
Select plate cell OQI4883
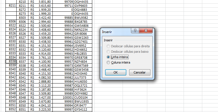click(x=83, y=10)
